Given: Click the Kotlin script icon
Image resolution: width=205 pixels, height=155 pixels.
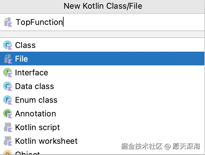Looking at the screenshot, I should click(x=7, y=128).
